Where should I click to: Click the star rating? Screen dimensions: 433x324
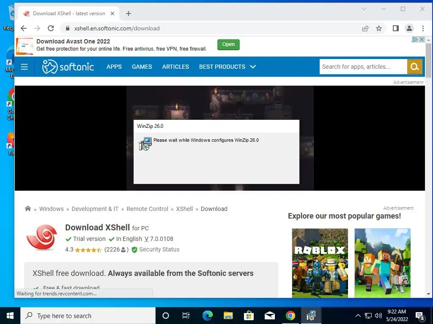tap(88, 250)
